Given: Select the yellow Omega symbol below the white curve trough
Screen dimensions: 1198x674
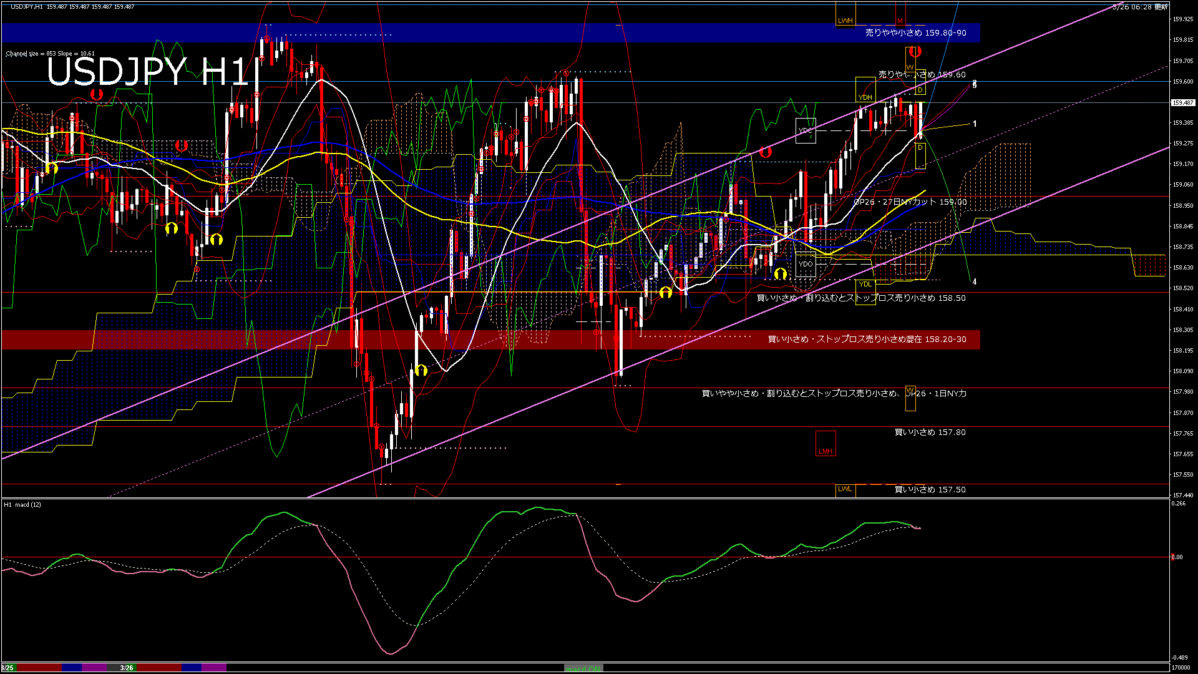Looking at the screenshot, I should click(421, 370).
